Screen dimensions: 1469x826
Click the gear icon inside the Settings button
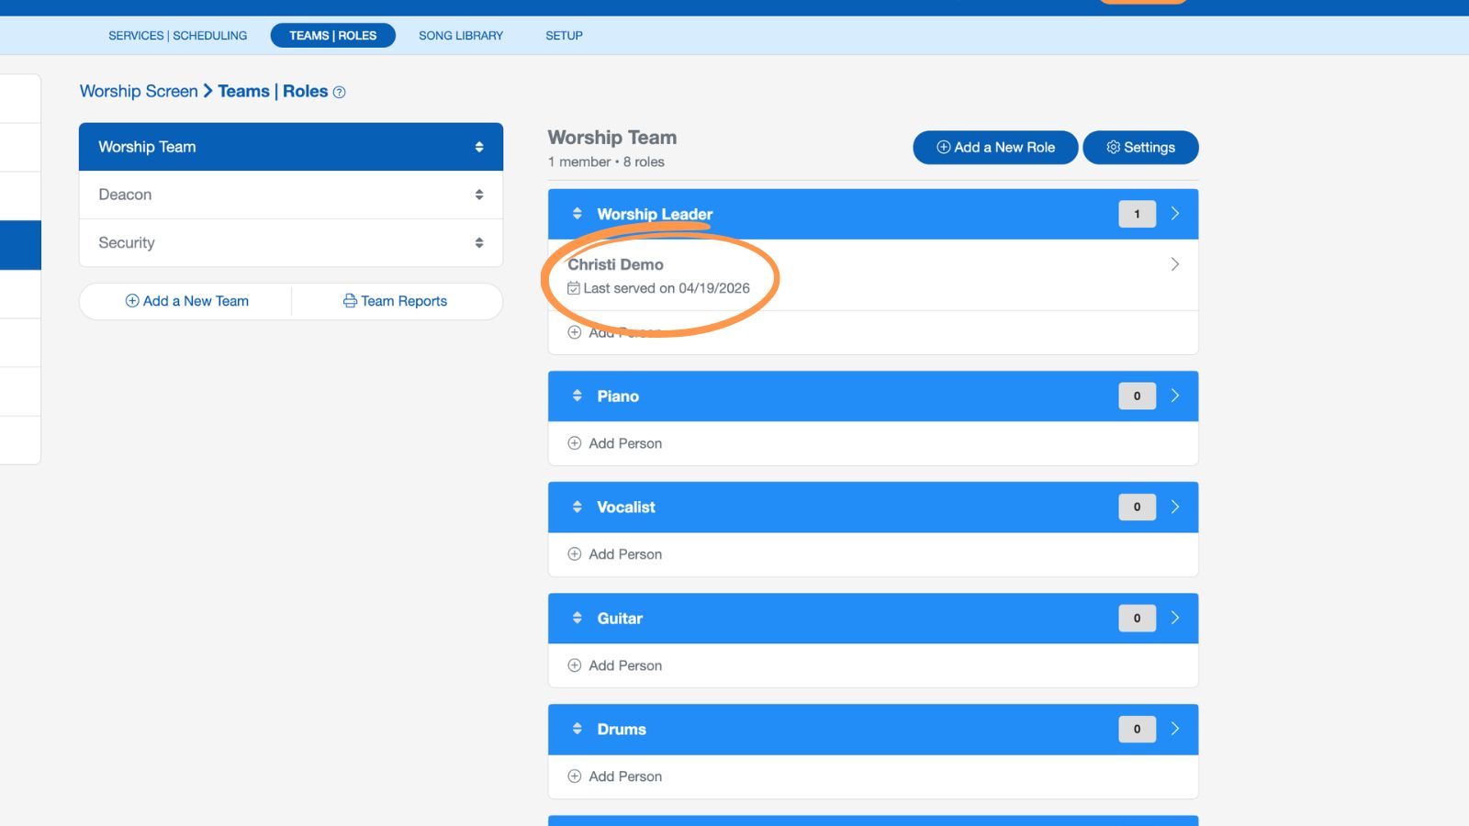click(x=1113, y=147)
